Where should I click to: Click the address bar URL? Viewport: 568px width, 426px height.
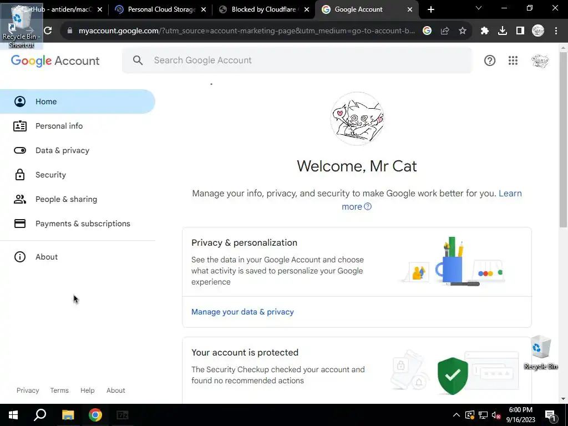click(x=246, y=31)
